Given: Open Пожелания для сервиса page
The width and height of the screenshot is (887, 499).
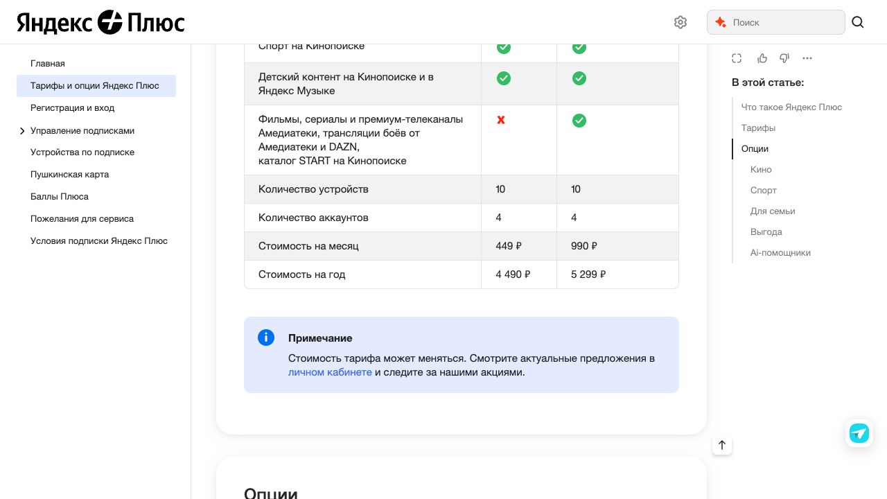Looking at the screenshot, I should [x=82, y=219].
